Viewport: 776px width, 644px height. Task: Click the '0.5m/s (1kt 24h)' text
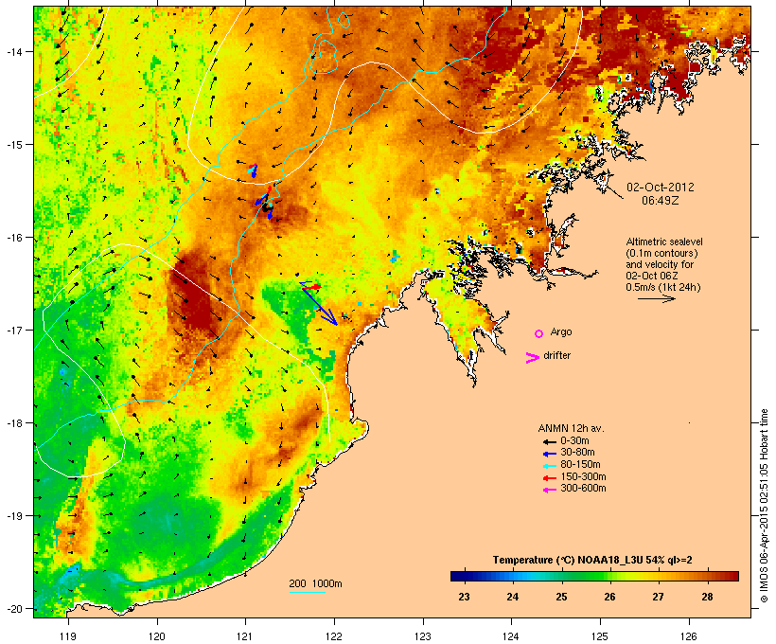click(663, 287)
